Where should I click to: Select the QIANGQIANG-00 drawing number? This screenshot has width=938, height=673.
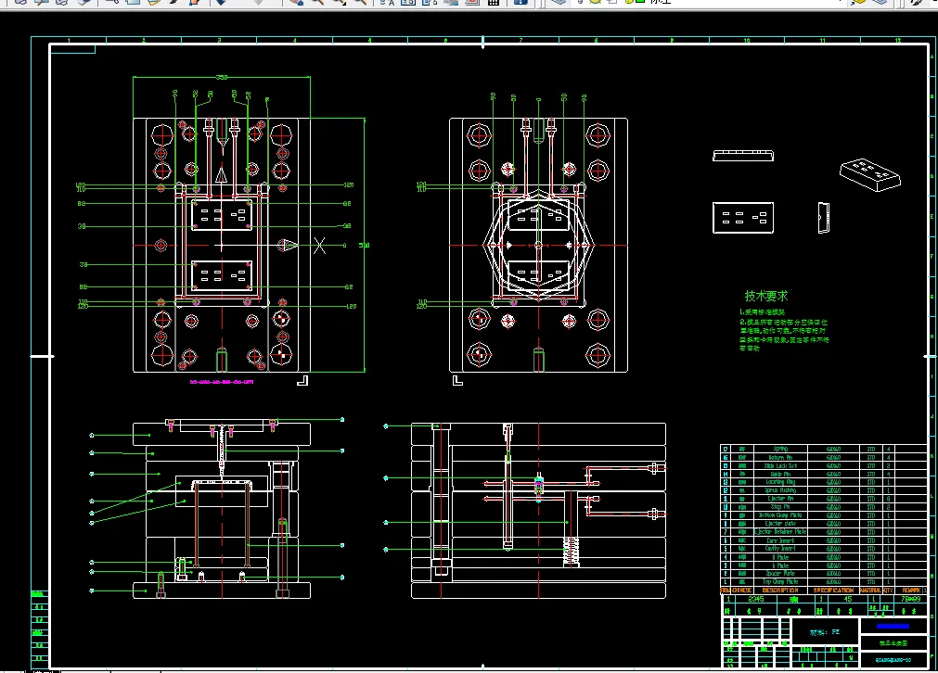(893, 660)
